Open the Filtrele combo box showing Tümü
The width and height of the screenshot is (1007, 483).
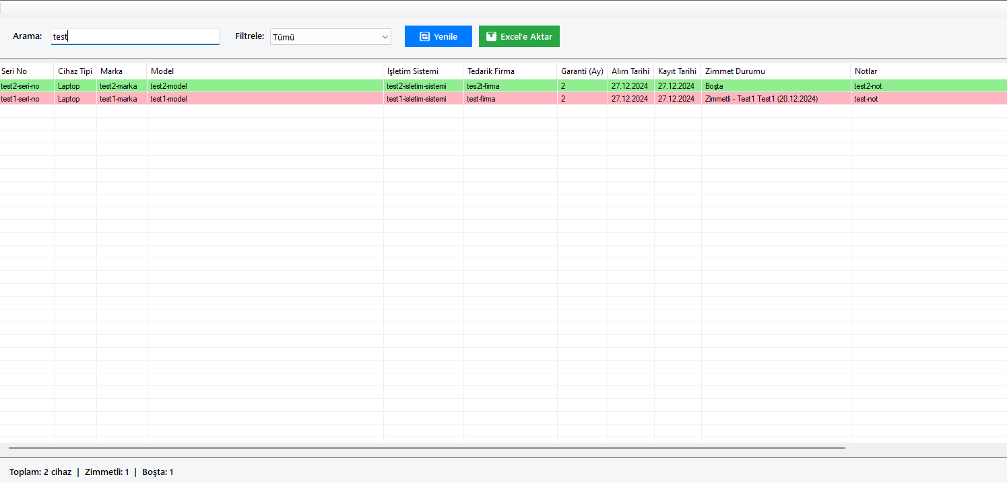coord(330,37)
